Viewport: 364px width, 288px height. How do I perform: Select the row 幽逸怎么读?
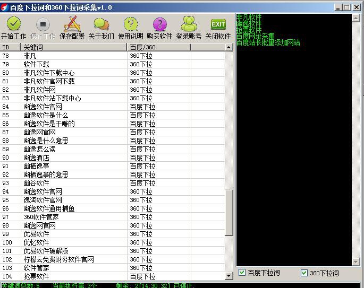[x=112, y=149]
